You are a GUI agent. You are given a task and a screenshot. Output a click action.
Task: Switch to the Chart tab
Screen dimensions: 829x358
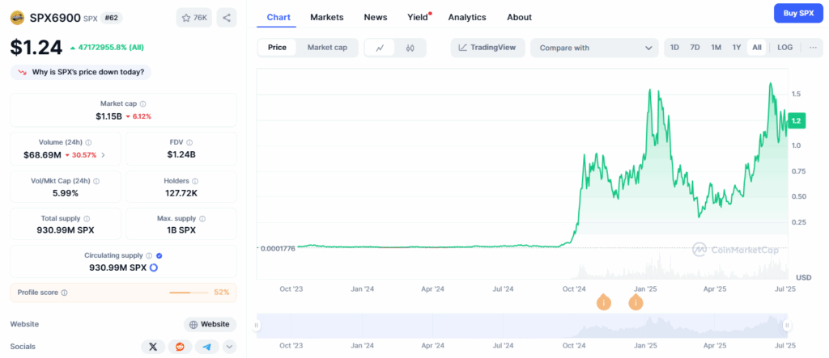tap(278, 17)
